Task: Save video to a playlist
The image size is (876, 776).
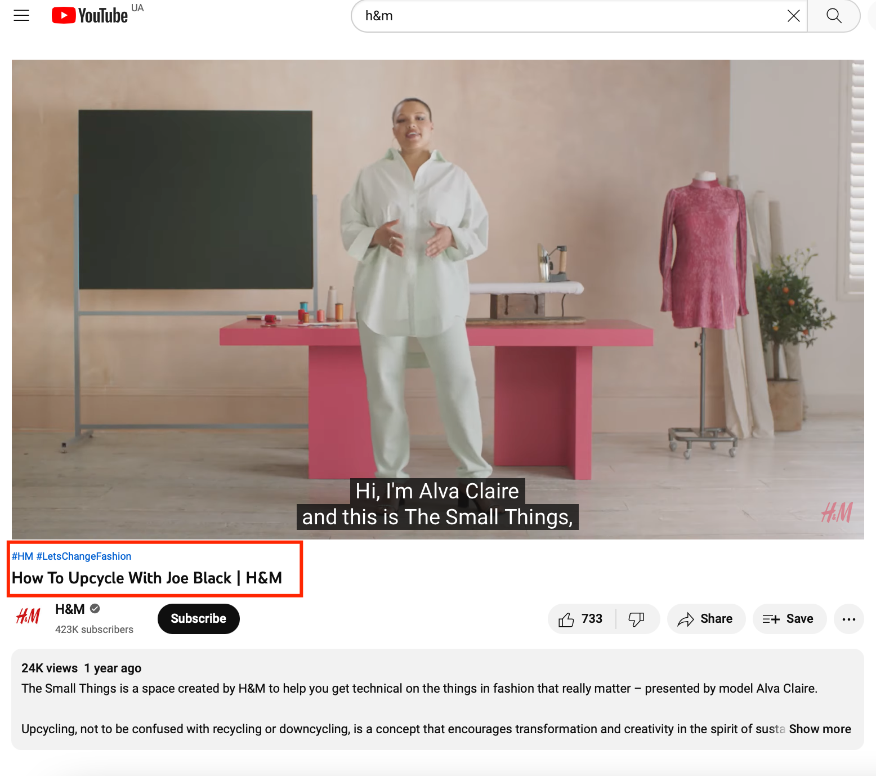Action: pyautogui.click(x=789, y=619)
